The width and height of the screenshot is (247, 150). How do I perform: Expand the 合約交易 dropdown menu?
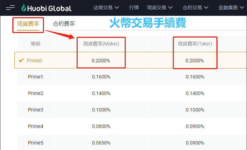pyautogui.click(x=195, y=8)
